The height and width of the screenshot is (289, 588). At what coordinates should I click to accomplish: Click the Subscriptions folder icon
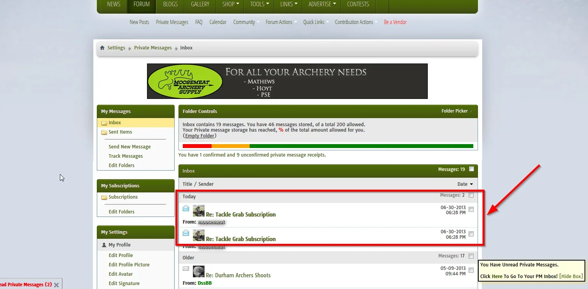click(x=104, y=197)
